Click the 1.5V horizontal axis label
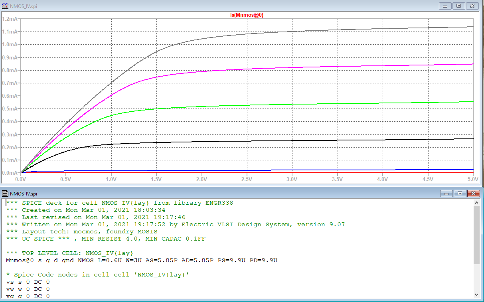Viewport: 484px width, 302px height. pyautogui.click(x=156, y=180)
